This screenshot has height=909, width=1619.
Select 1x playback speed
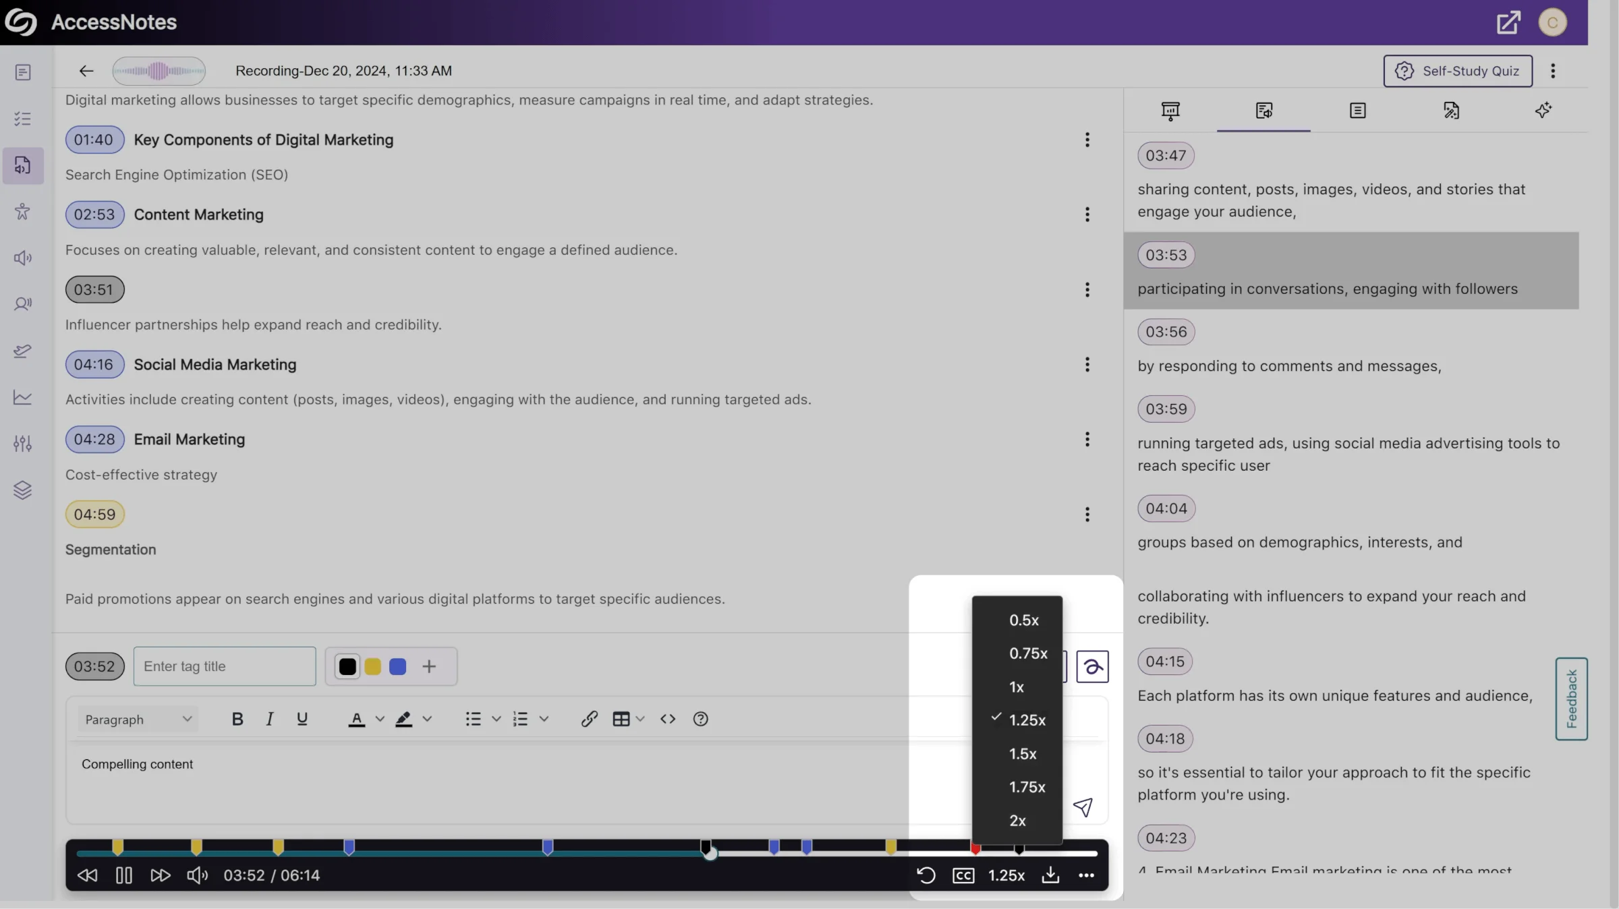coord(1017,687)
